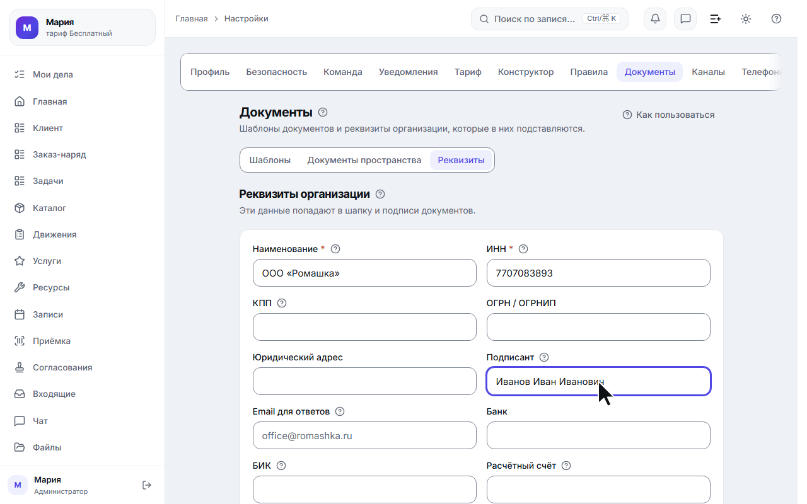The width and height of the screenshot is (807, 504).
Task: Open Мои дела in the sidebar
Action: (x=82, y=74)
